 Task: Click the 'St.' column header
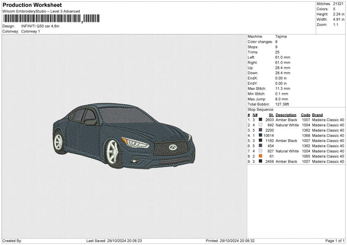click(x=271, y=115)
